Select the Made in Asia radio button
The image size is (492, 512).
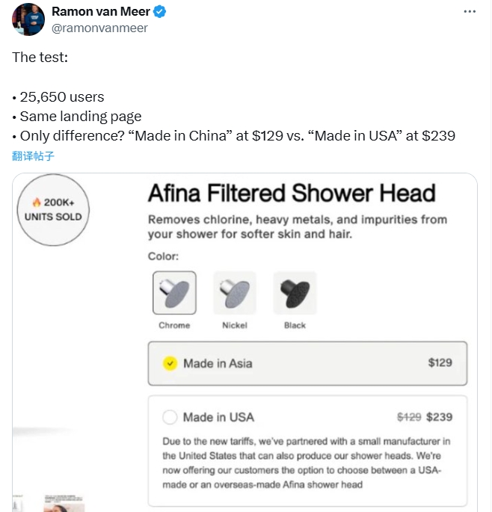[170, 363]
